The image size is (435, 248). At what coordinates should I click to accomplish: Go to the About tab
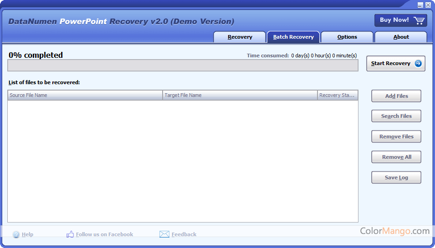point(401,37)
